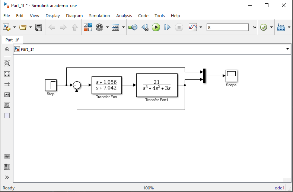Viewport: 293px width, 192px height.
Task: Run the simulation with the green play button
Action: [156, 27]
